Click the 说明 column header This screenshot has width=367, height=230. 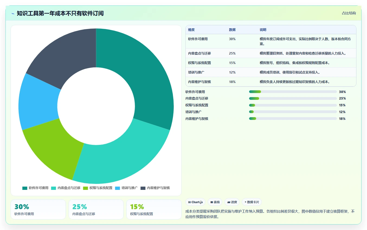click(x=263, y=30)
